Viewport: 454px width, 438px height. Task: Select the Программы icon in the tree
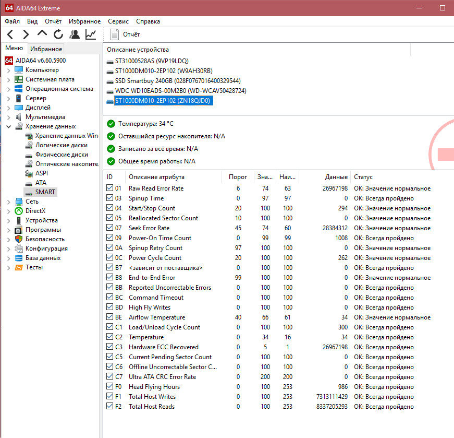pos(19,230)
